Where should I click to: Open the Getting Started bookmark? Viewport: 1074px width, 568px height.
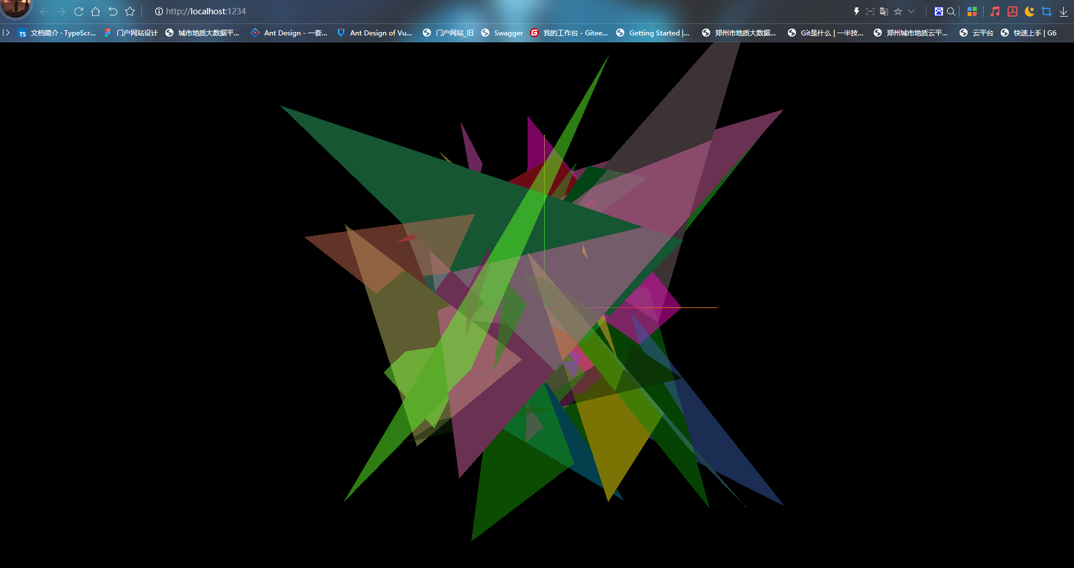coord(653,33)
